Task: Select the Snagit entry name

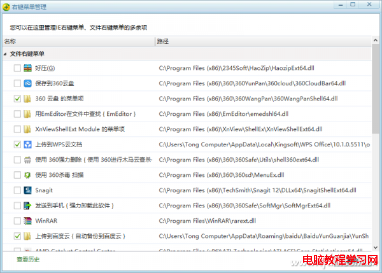Action: [x=44, y=190]
